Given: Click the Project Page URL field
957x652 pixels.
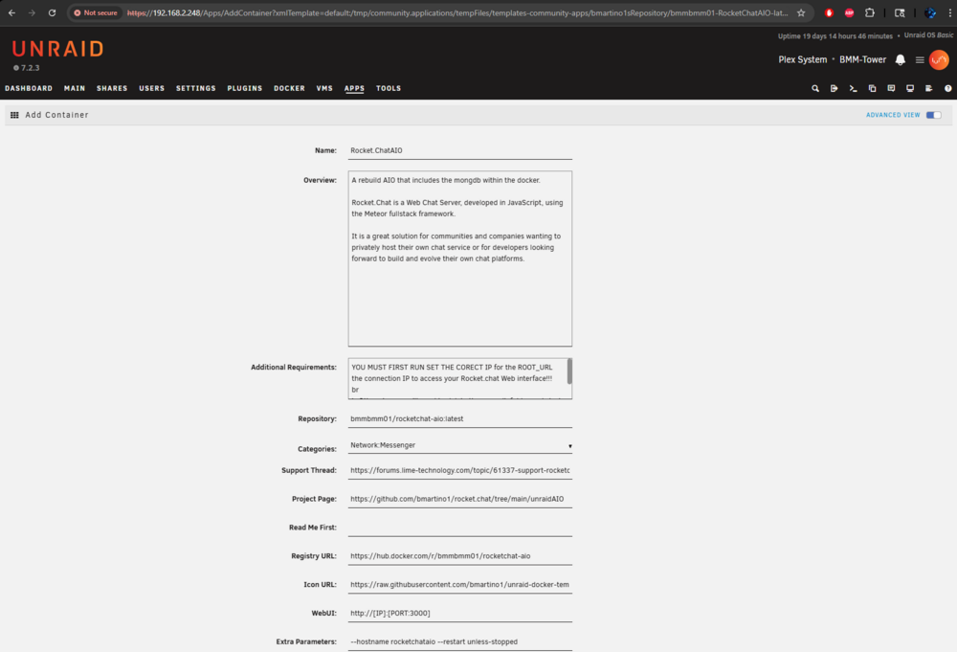Looking at the screenshot, I should tap(459, 499).
